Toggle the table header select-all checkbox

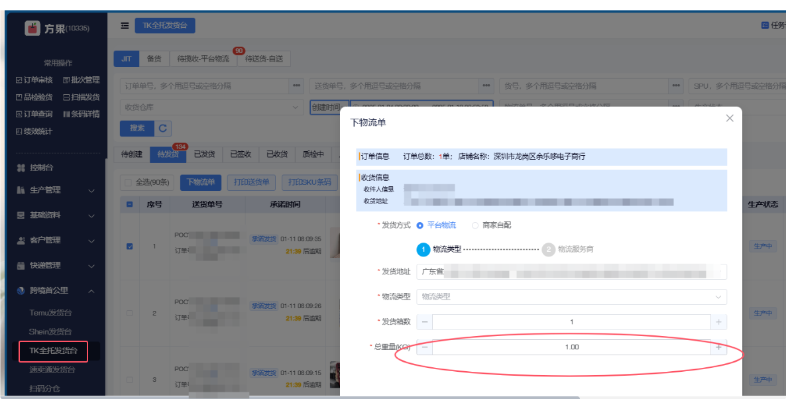130,205
